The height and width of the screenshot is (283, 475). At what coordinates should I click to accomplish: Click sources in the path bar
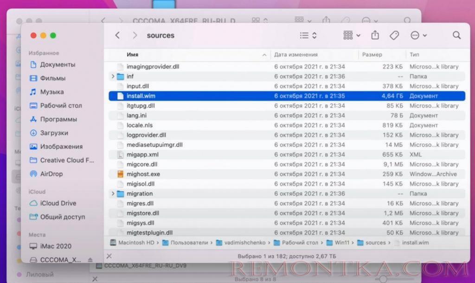coord(372,243)
